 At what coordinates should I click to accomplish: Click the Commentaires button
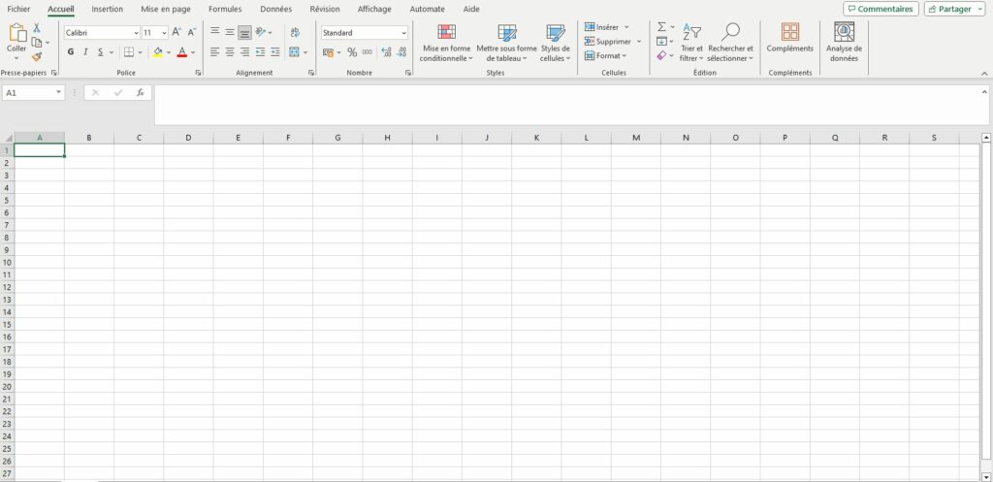point(881,9)
